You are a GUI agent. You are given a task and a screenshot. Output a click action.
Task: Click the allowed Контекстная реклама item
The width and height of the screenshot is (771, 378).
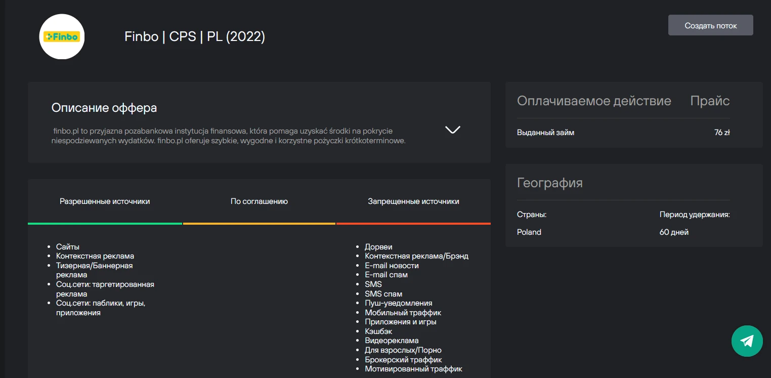[x=95, y=256]
